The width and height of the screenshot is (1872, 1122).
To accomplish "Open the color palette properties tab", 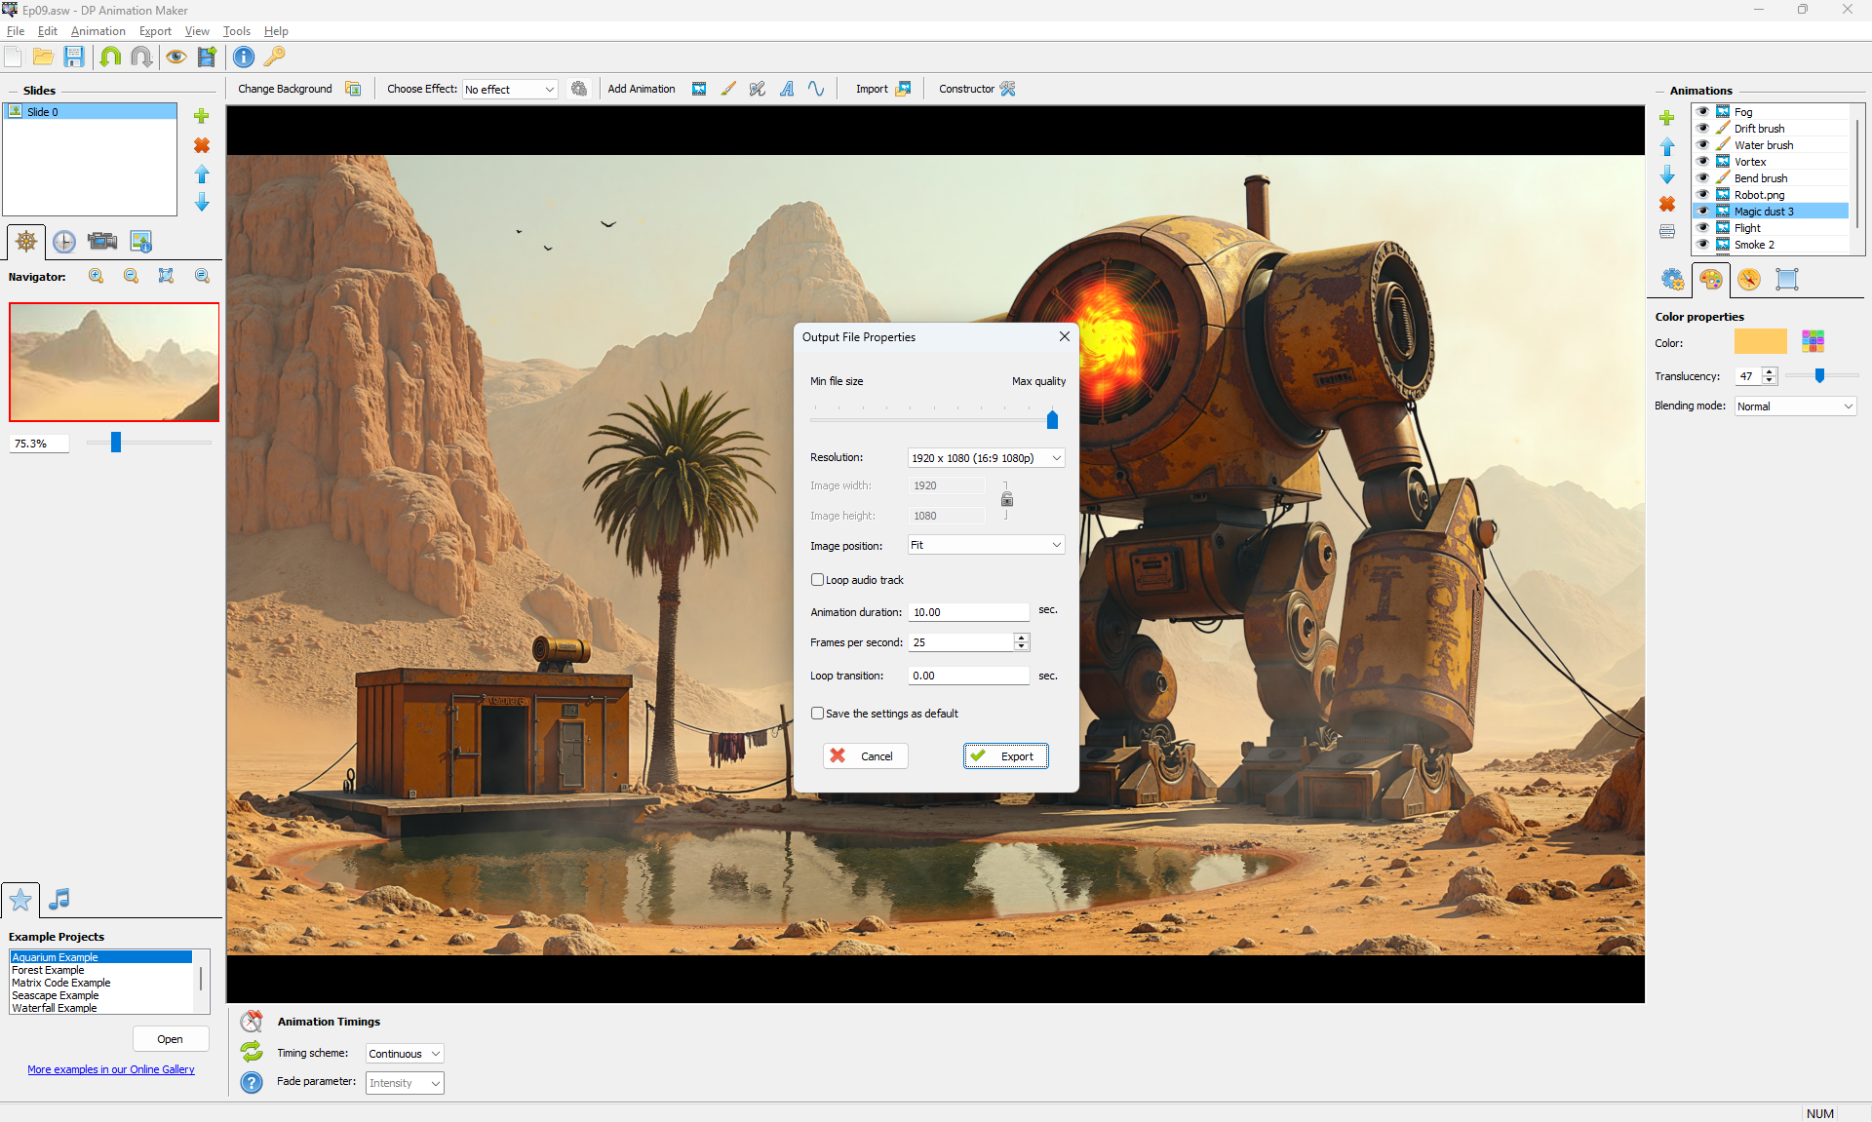I will [x=1710, y=280].
